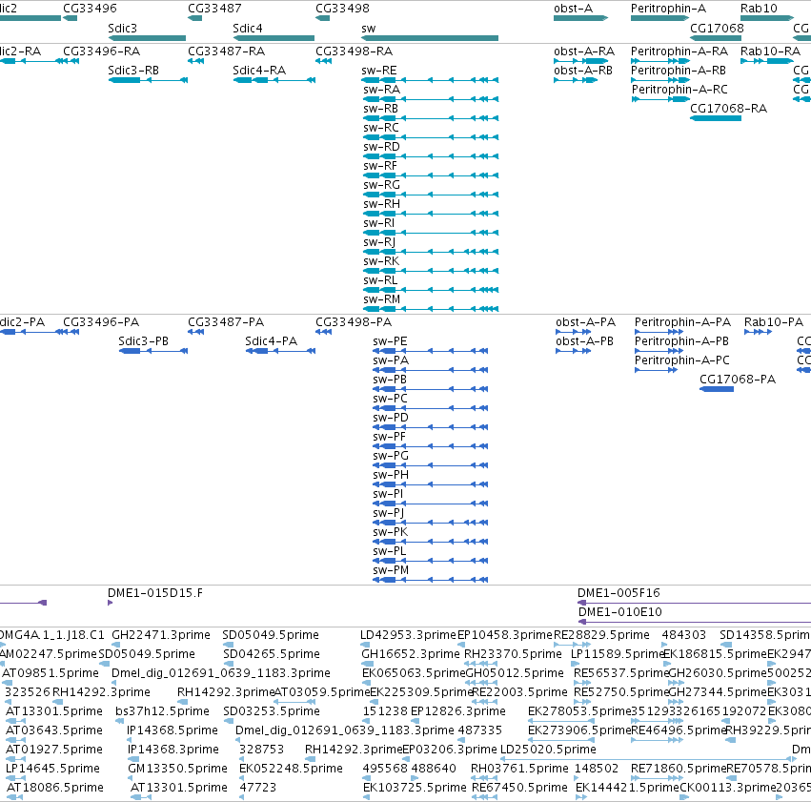Click the LD25020.5prime EST label
This screenshot has width=811, height=802.
tap(548, 750)
